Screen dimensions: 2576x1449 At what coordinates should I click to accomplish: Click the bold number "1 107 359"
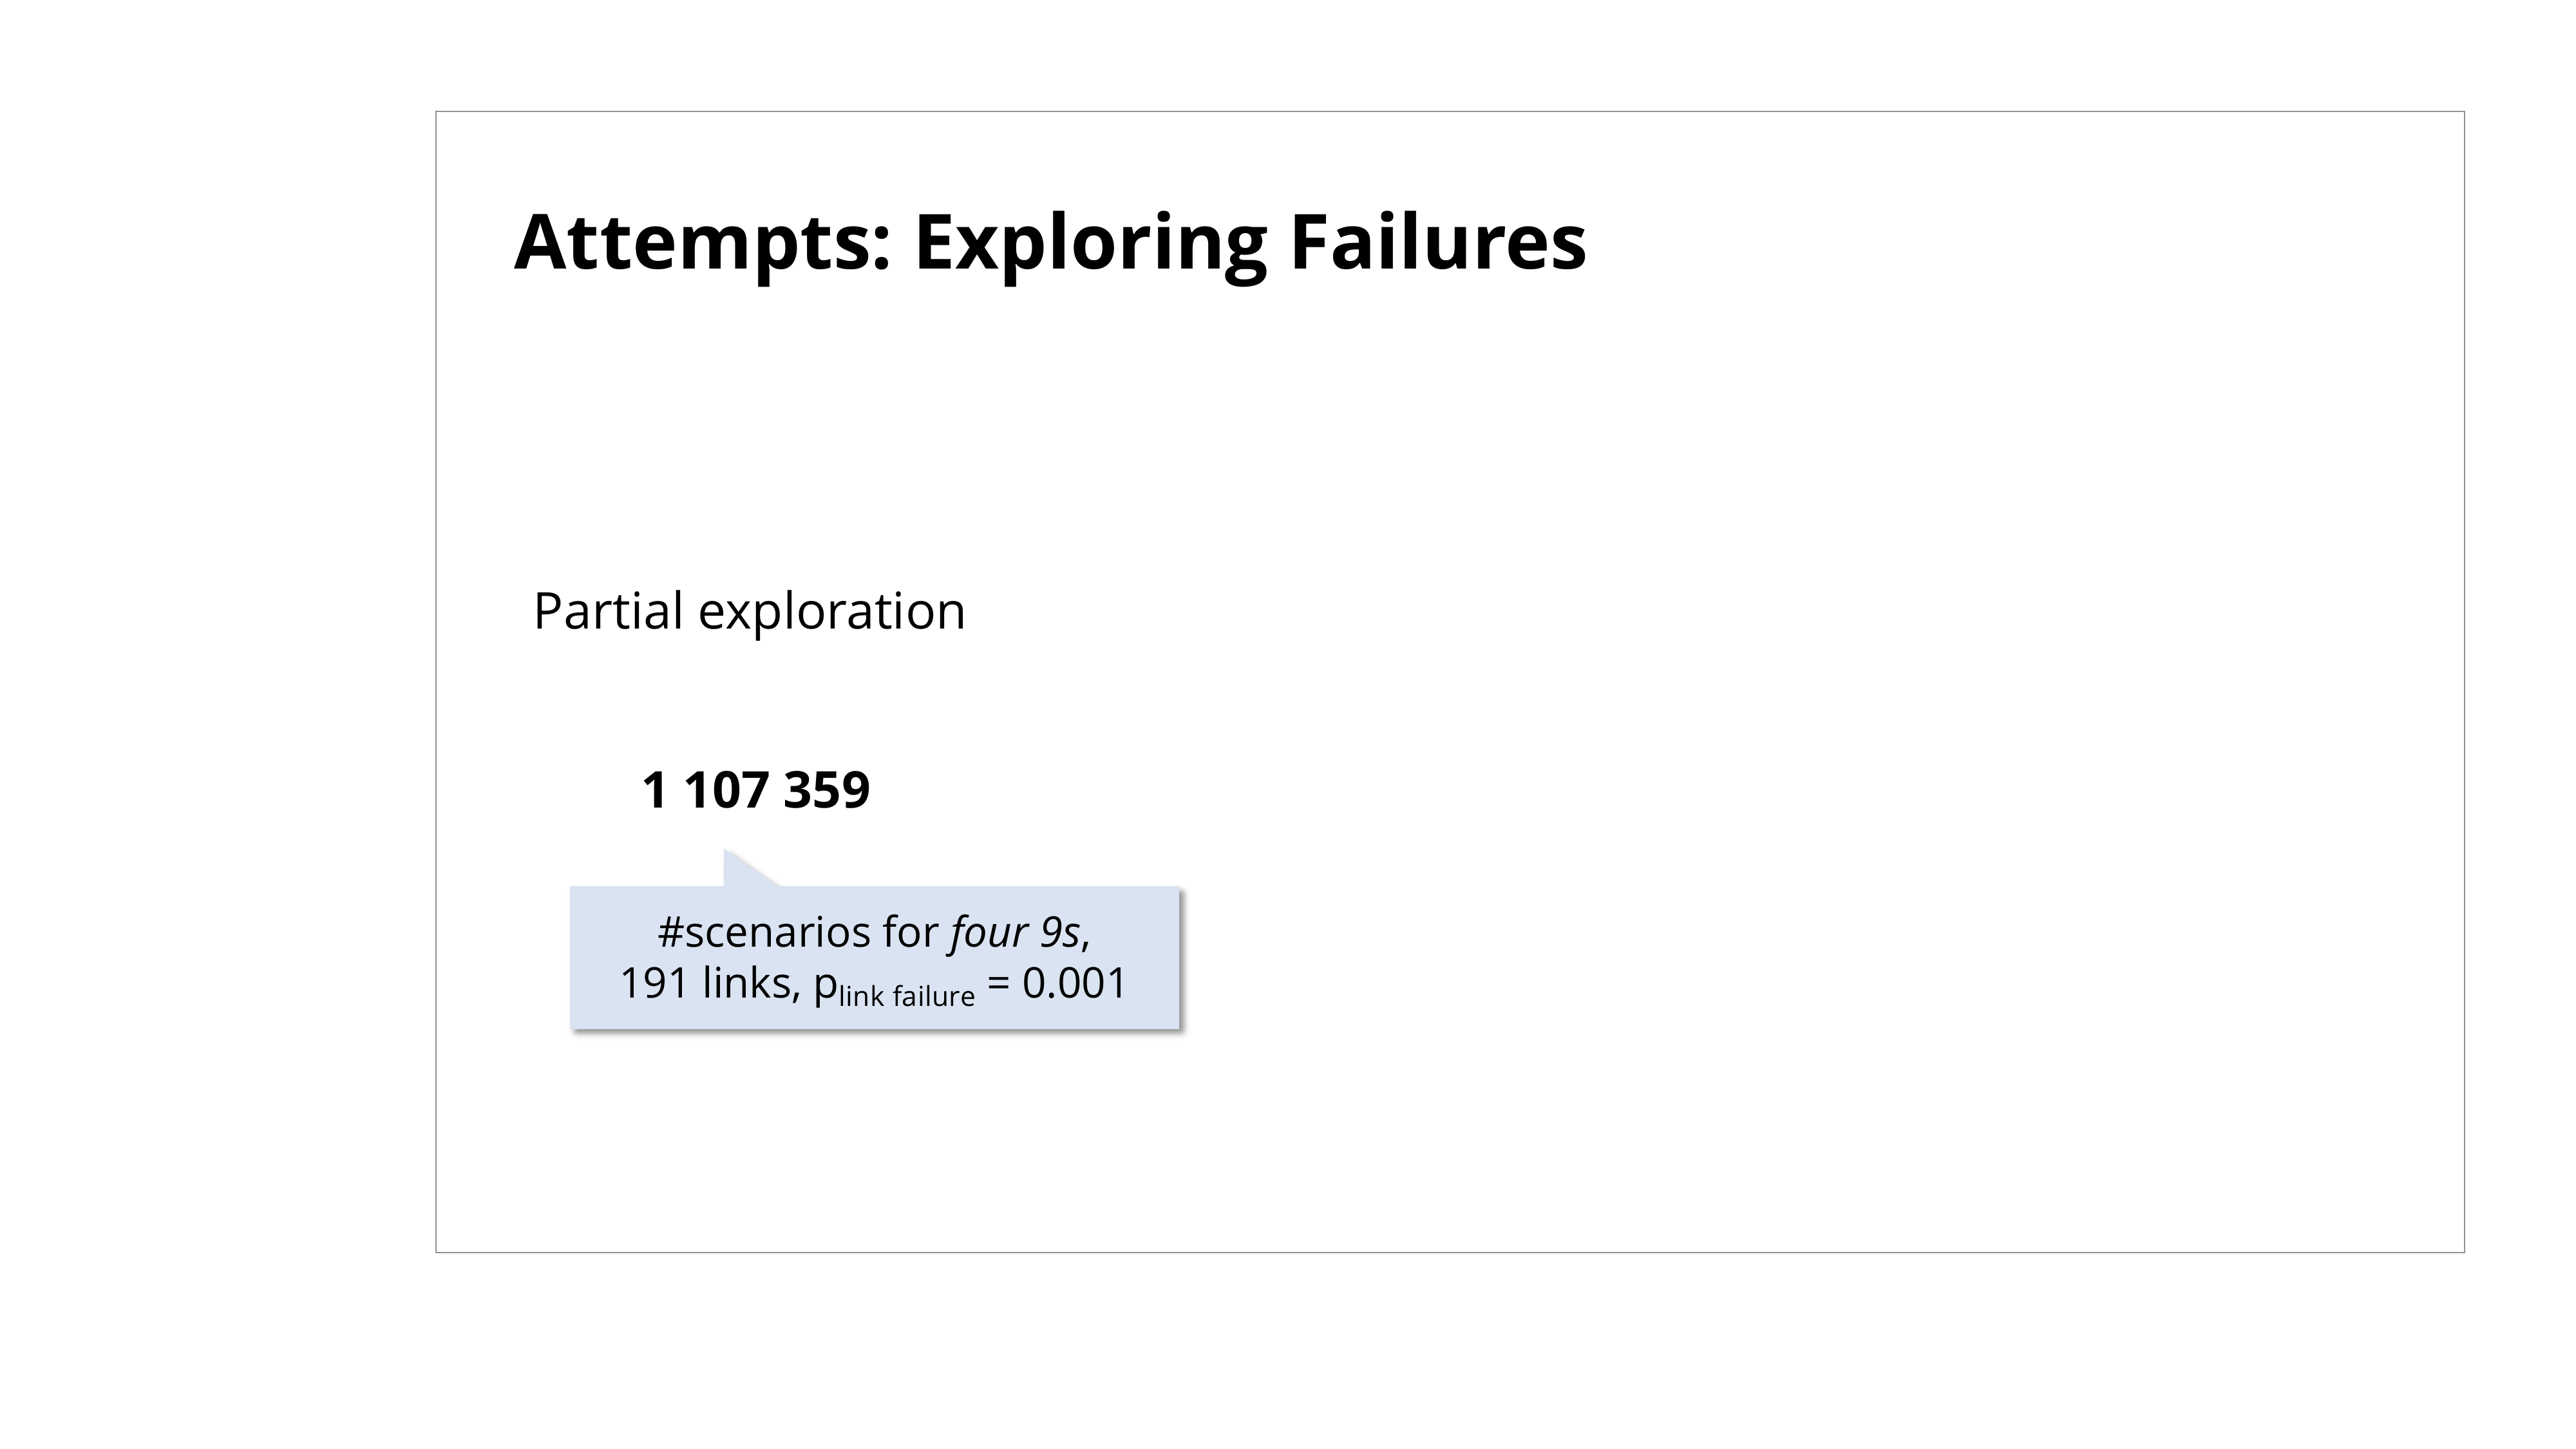755,790
